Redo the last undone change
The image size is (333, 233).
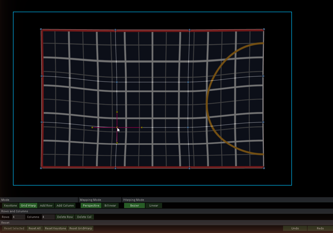(x=320, y=228)
